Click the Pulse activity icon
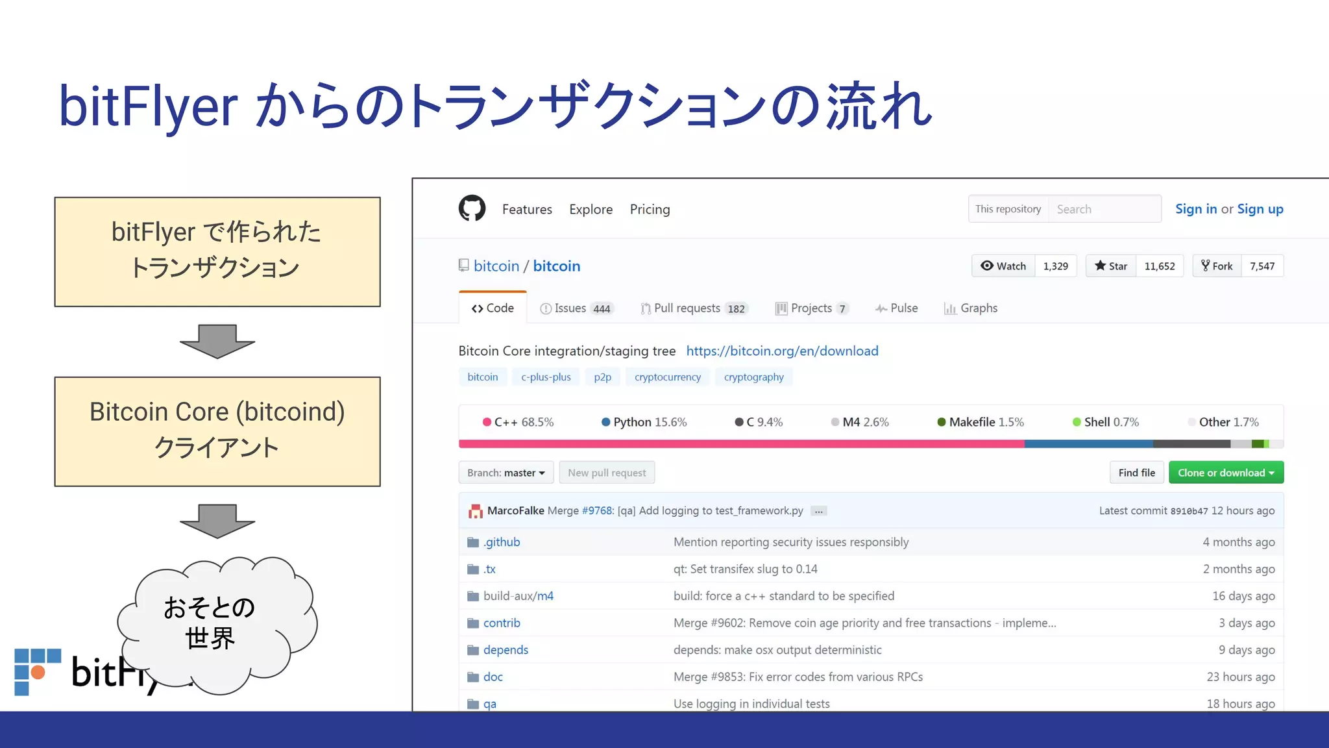 click(881, 308)
